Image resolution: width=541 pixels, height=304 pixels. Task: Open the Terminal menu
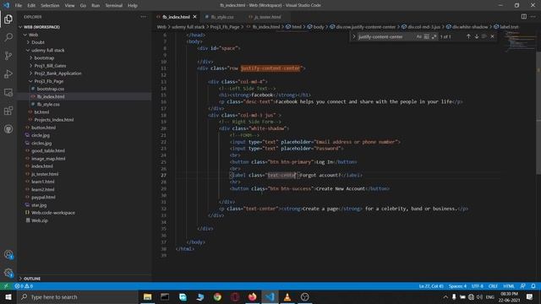click(114, 6)
